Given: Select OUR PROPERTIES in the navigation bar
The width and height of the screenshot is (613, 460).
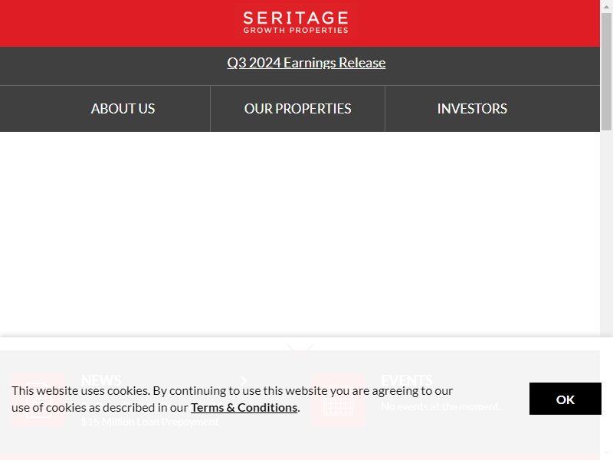Looking at the screenshot, I should [297, 108].
